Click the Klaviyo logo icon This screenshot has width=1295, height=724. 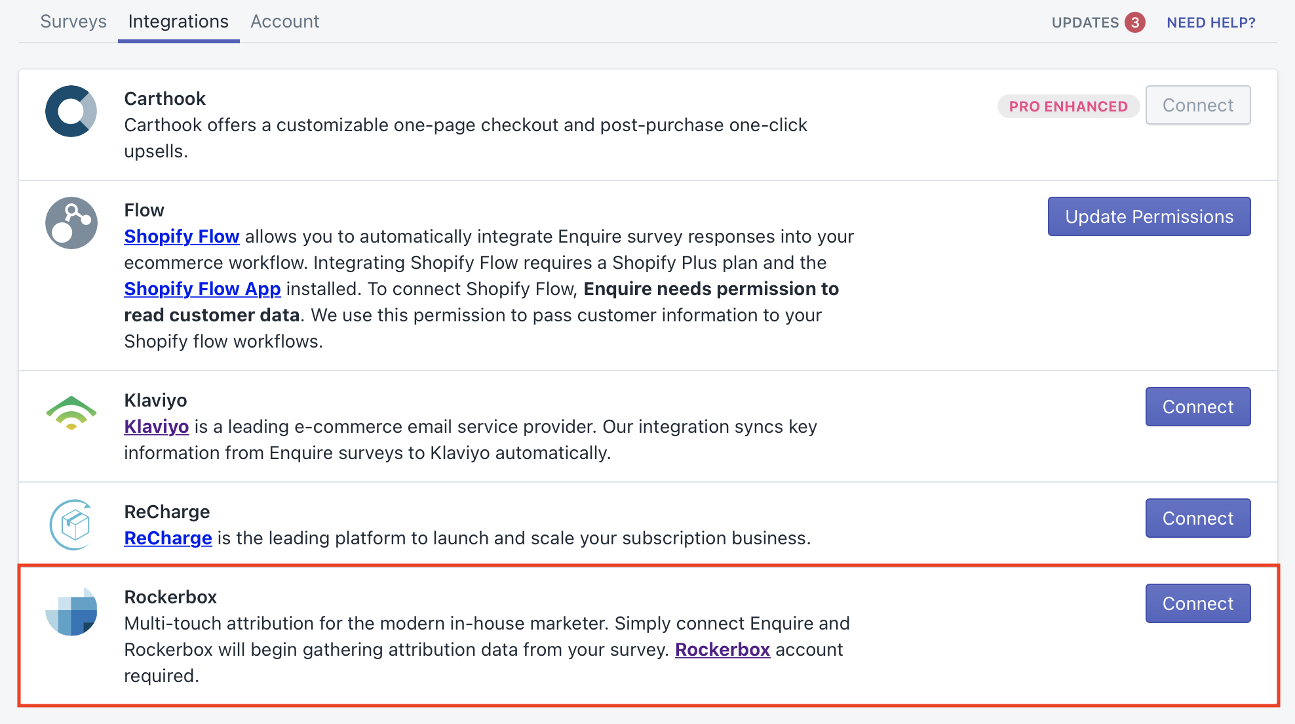click(71, 413)
